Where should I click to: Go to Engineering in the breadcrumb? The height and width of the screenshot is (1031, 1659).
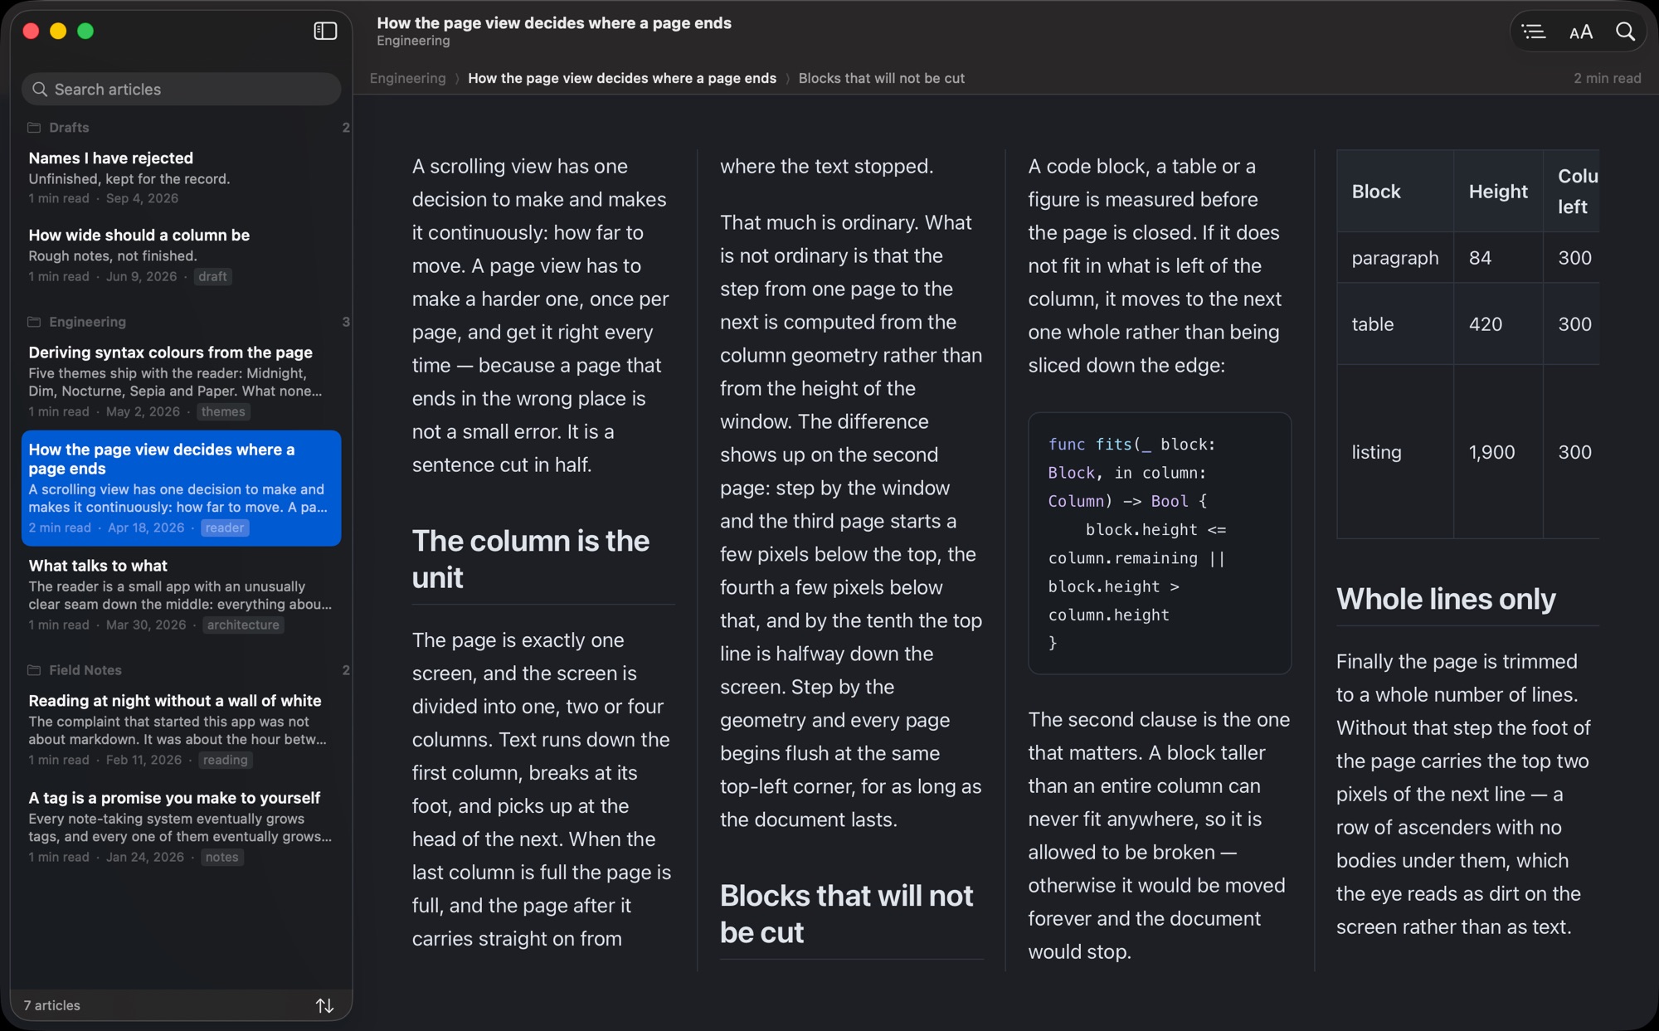click(407, 78)
